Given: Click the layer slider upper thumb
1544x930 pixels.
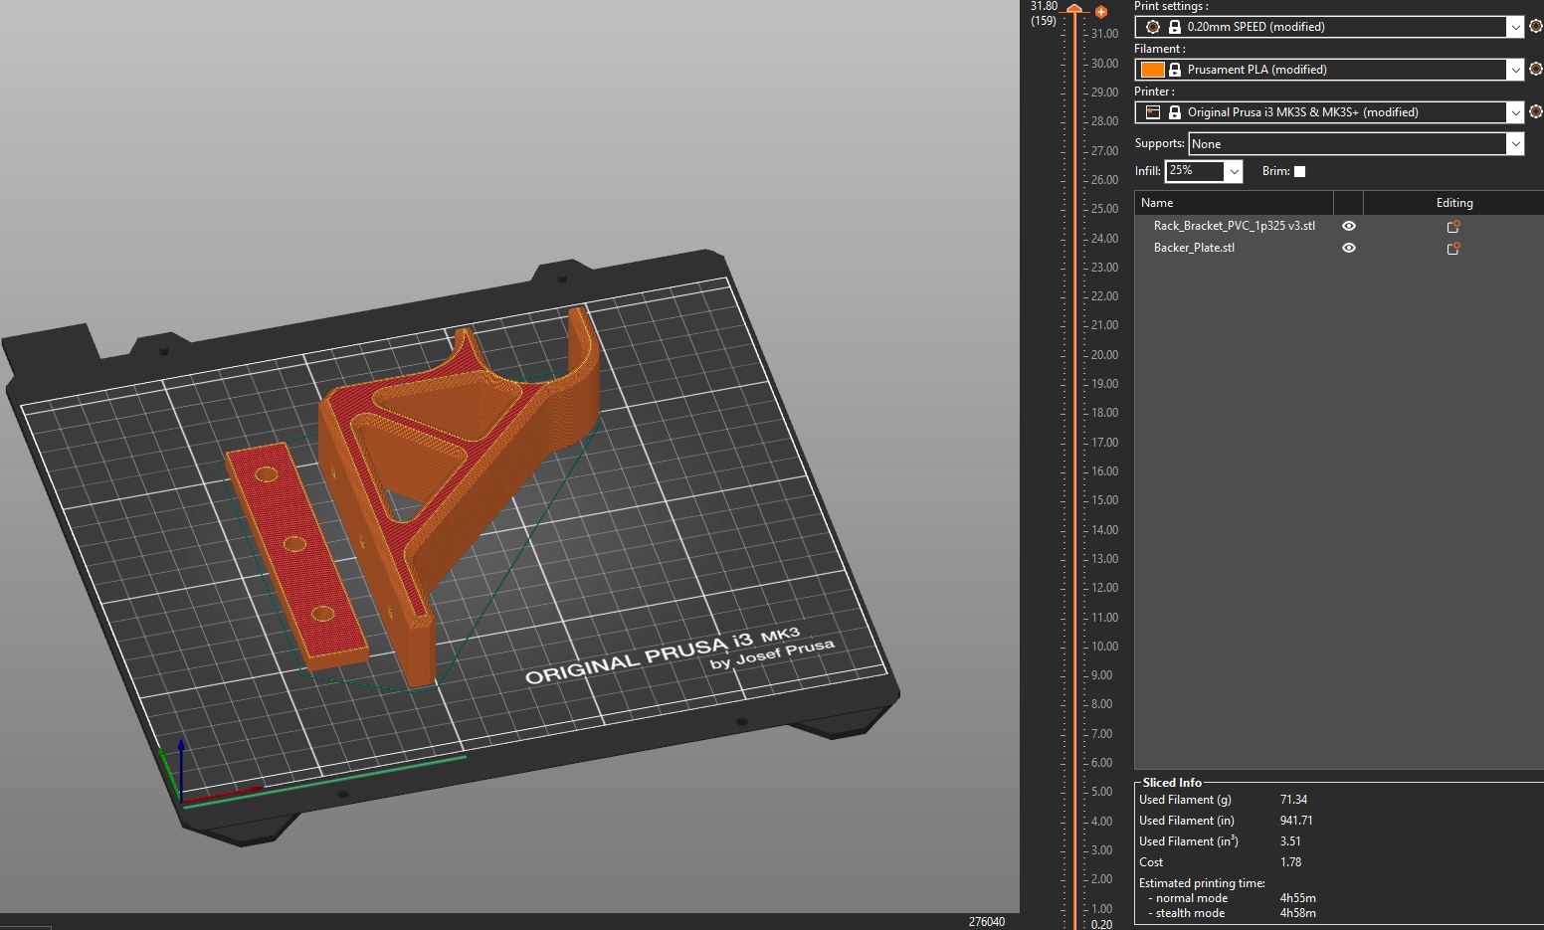Looking at the screenshot, I should point(1074,9).
